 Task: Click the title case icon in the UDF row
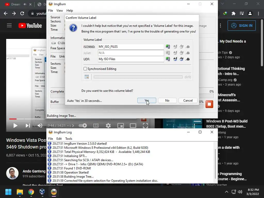pos(181,59)
